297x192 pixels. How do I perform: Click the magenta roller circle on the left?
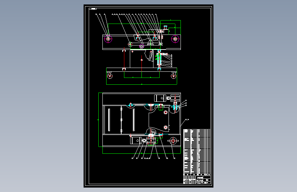(108, 39)
